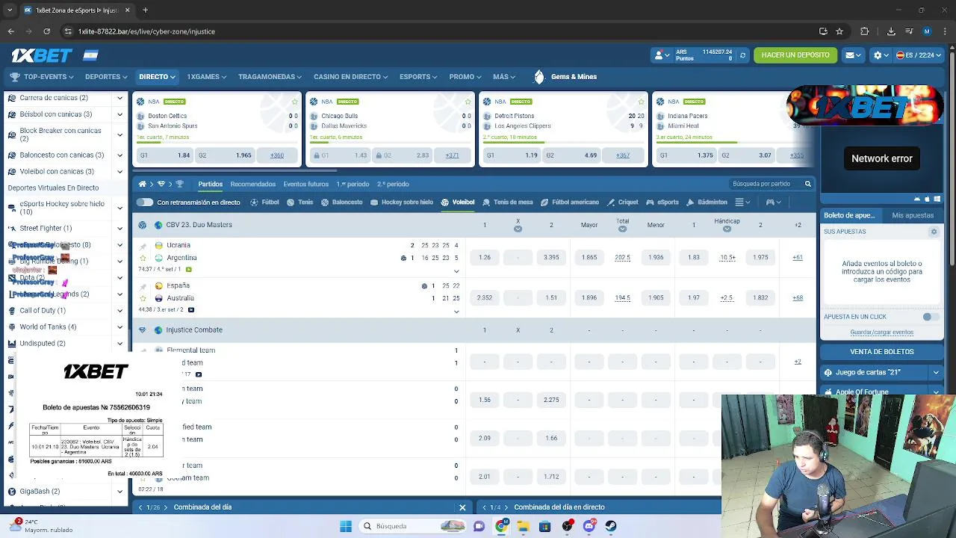956x538 pixels.
Task: Favorite the Boston Celtics card with its star
Action: coord(295,102)
